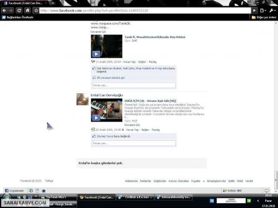Click the comment box under first post

click(x=133, y=85)
